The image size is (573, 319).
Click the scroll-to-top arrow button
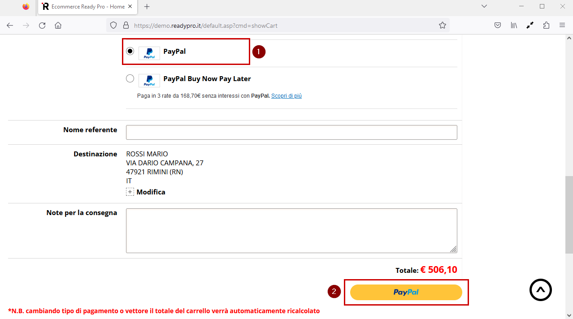pyautogui.click(x=540, y=290)
